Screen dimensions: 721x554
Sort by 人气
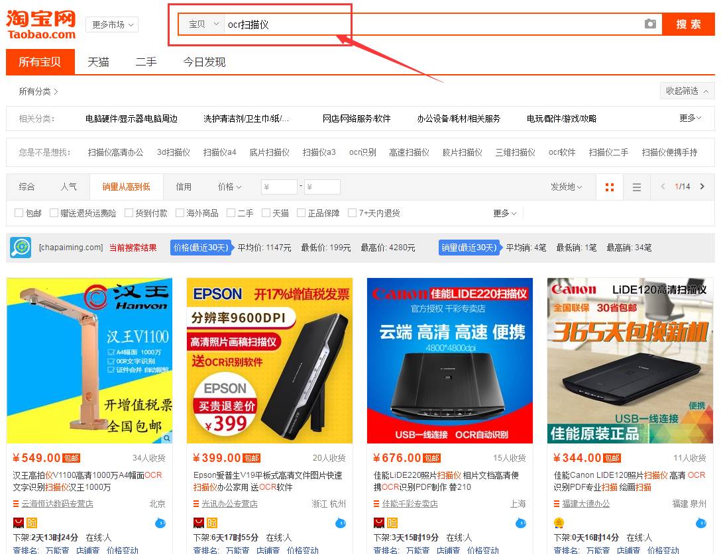click(68, 187)
